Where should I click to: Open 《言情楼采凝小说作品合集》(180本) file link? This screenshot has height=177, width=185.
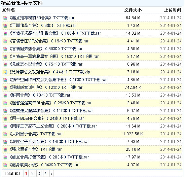click(55, 33)
